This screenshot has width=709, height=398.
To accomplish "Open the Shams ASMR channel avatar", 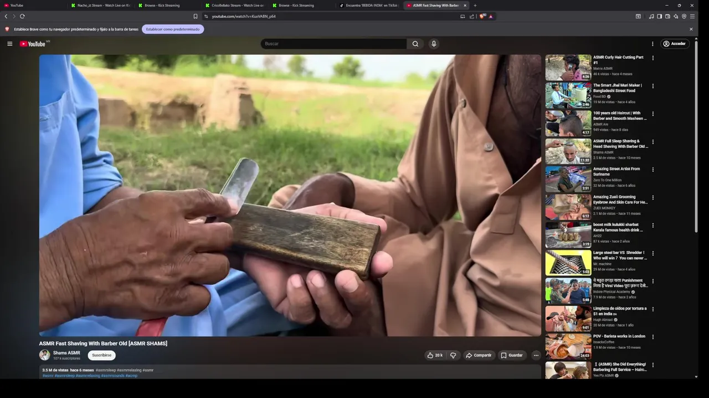I will [x=44, y=355].
